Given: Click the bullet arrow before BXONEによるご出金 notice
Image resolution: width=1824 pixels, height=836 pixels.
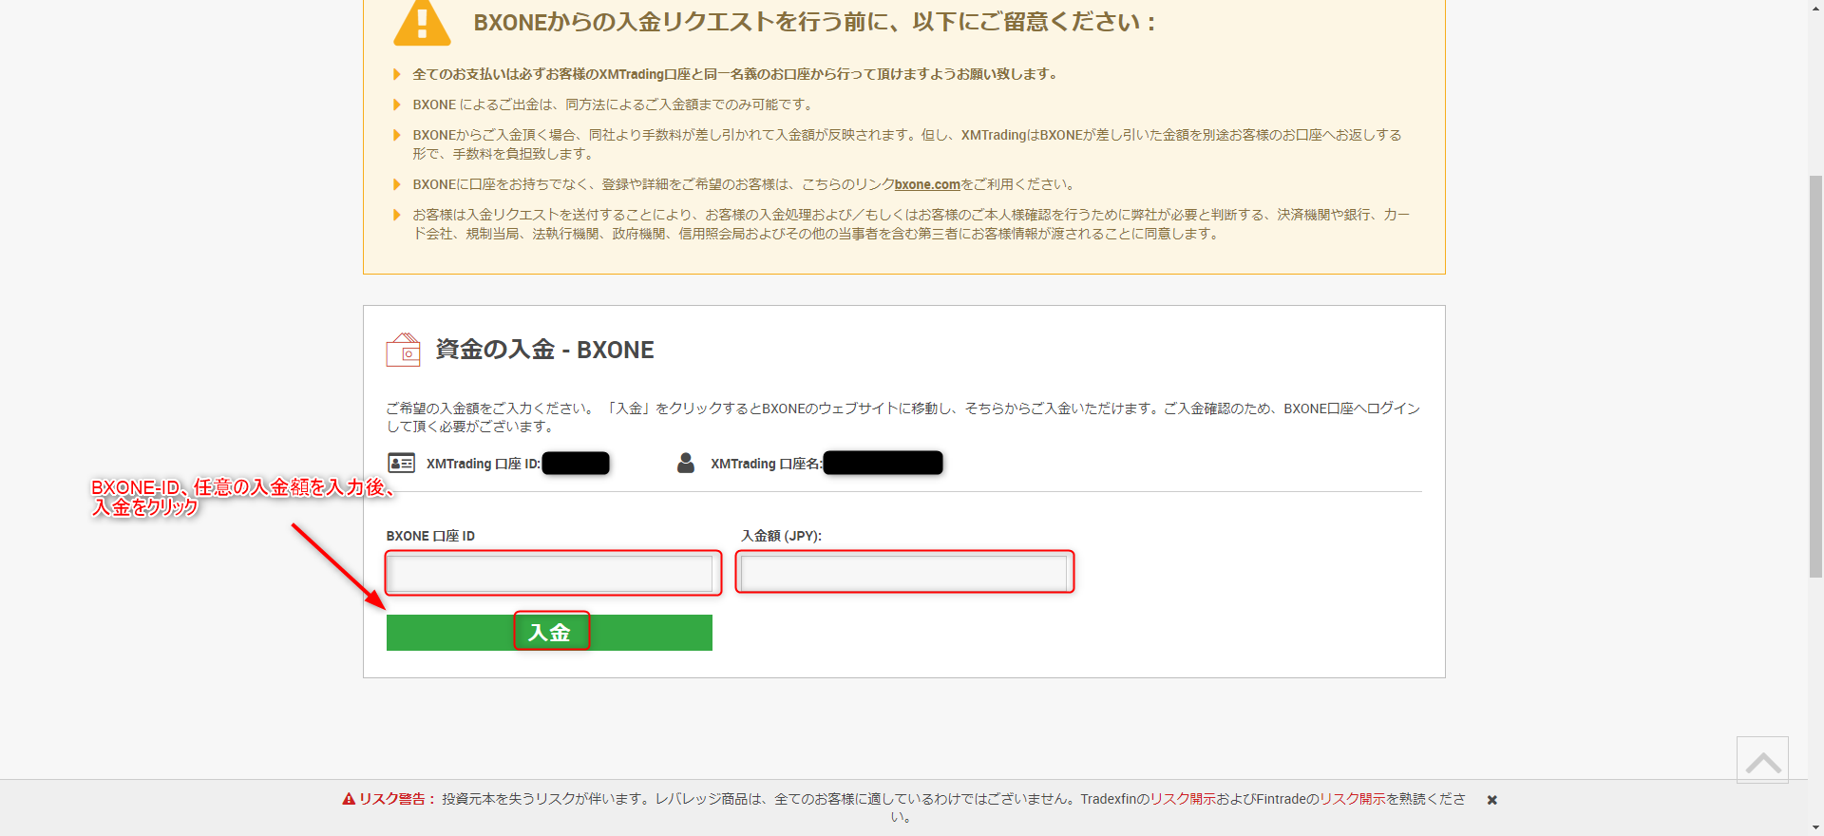Looking at the screenshot, I should 397,104.
